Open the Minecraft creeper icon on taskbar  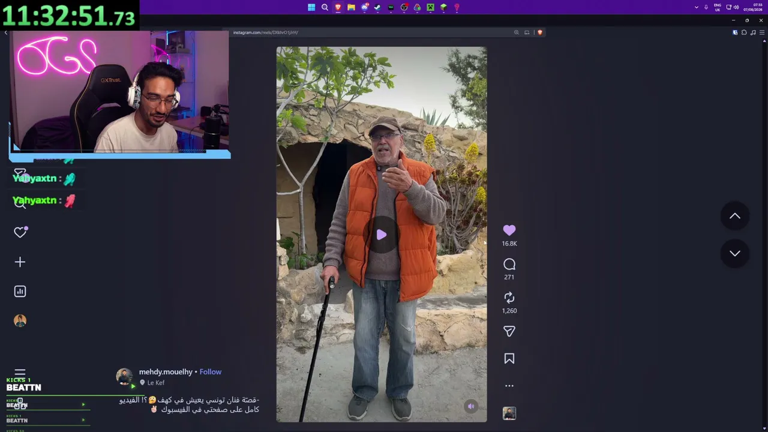[430, 7]
